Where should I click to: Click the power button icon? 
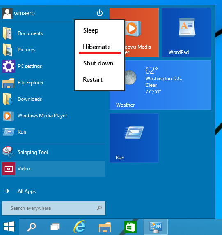point(100,13)
